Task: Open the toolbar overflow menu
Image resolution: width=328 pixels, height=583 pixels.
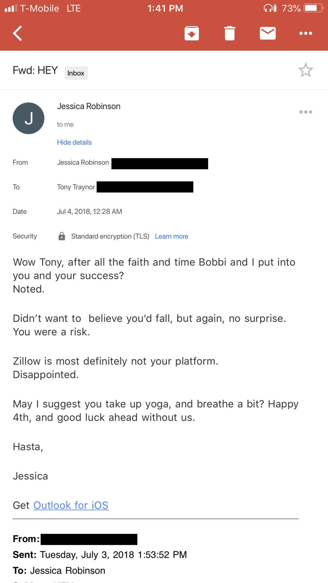Action: click(306, 33)
